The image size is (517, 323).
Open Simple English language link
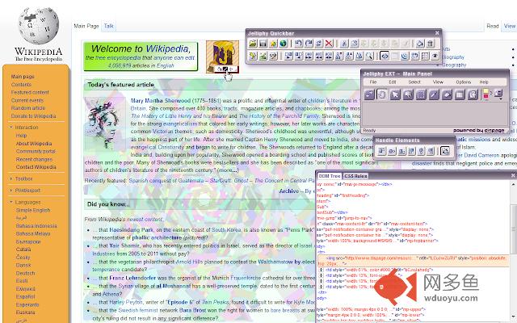tap(33, 210)
